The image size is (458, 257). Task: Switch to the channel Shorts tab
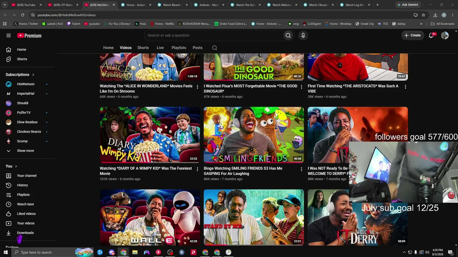[143, 48]
